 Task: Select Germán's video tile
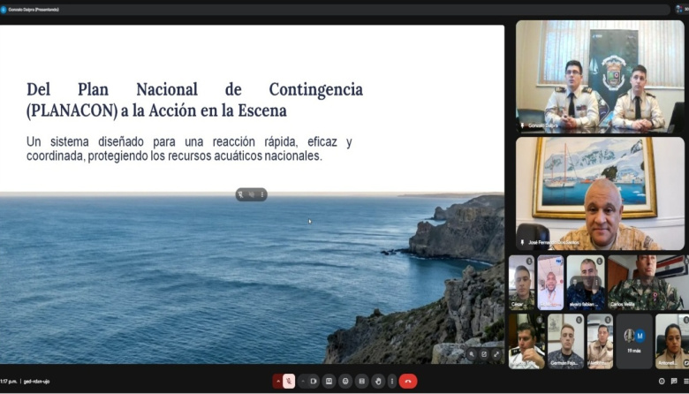click(x=565, y=341)
